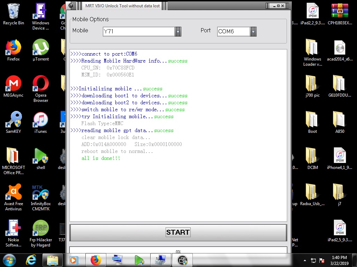This screenshot has width=357, height=267.
Task: Click 'Flash Type:eMMC' log line
Action: point(102,123)
